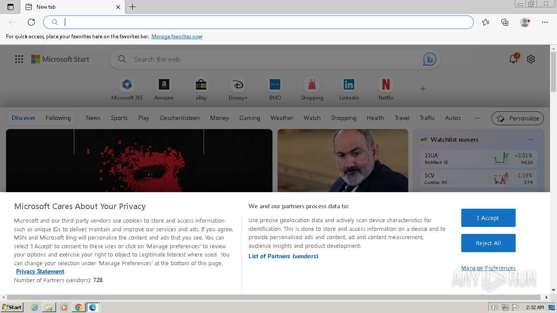Open the Money feed tab

pyautogui.click(x=219, y=118)
